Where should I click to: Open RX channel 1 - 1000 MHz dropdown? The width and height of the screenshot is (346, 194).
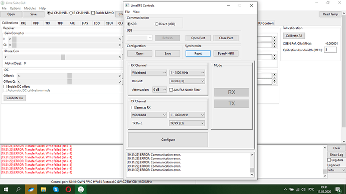point(187,73)
